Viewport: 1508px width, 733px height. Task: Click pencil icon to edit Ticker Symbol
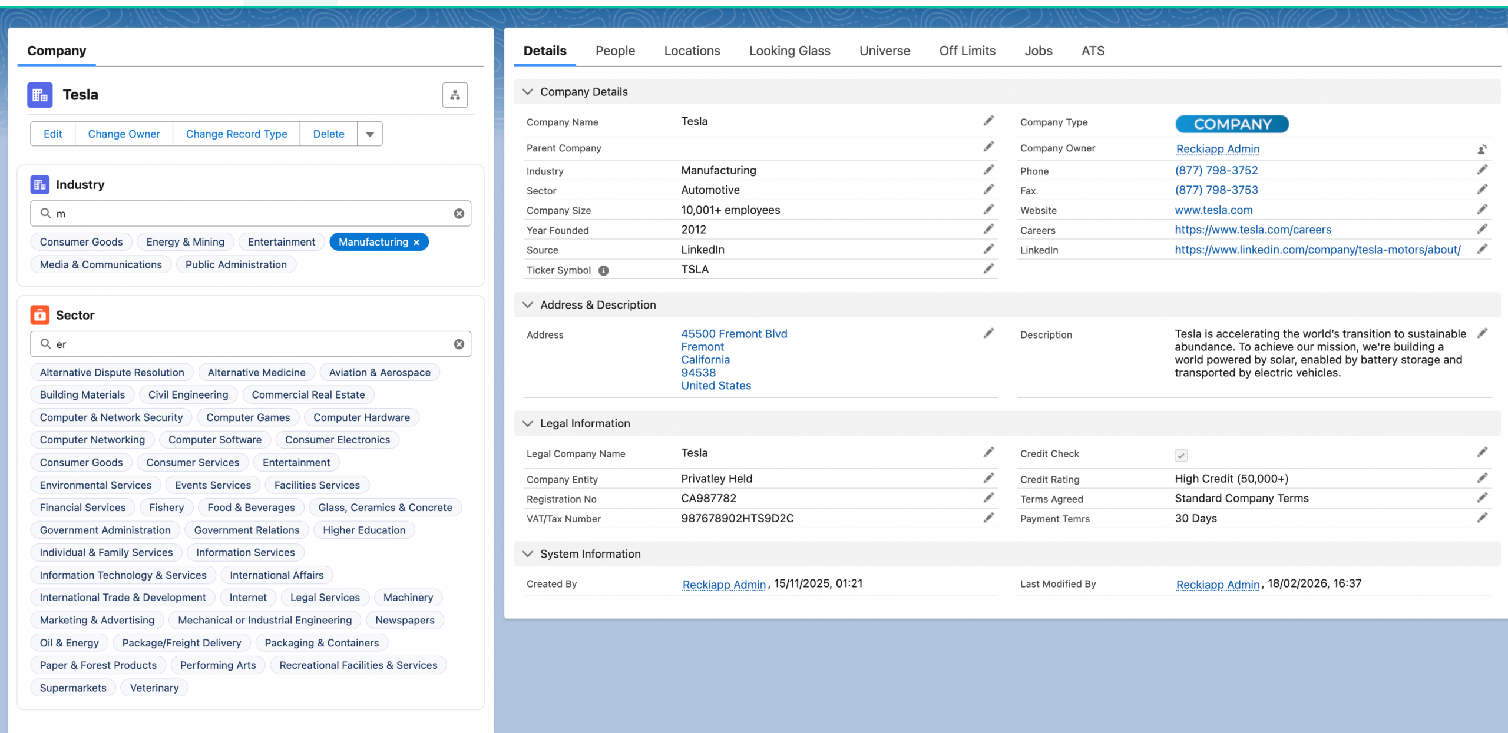point(988,269)
